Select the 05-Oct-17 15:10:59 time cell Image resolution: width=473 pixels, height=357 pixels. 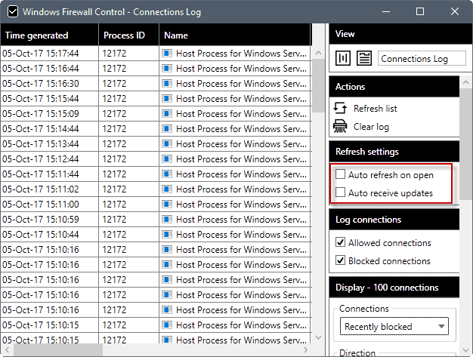[x=49, y=220]
